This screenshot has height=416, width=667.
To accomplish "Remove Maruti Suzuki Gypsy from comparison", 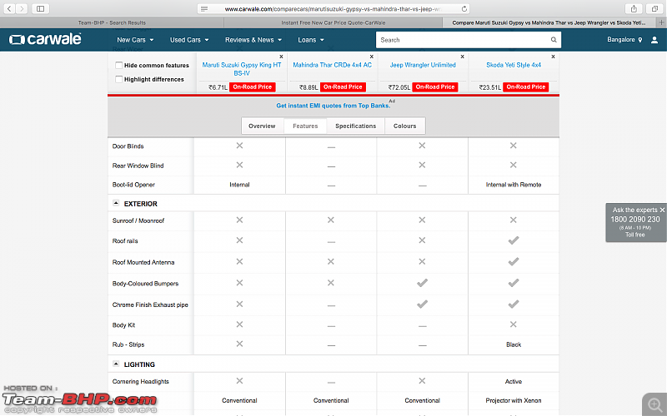I will point(281,57).
